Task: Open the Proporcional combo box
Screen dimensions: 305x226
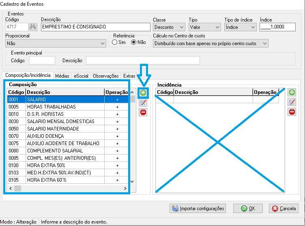Action: (x=56, y=43)
